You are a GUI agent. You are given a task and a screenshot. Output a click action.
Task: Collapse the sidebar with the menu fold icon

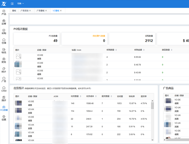[12, 4]
